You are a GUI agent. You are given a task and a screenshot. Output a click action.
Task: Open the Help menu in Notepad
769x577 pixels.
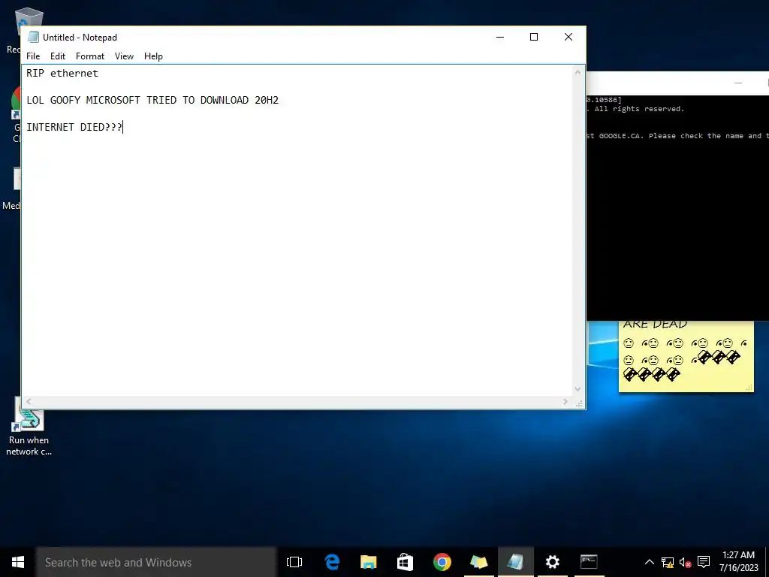[153, 56]
